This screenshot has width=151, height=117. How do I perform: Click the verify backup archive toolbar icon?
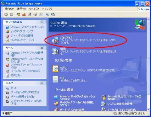[x=24, y=14]
